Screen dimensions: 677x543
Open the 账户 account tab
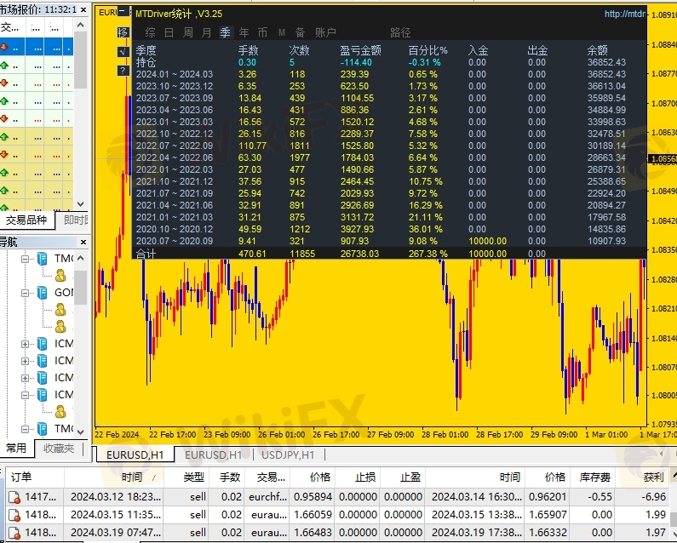pyautogui.click(x=325, y=32)
